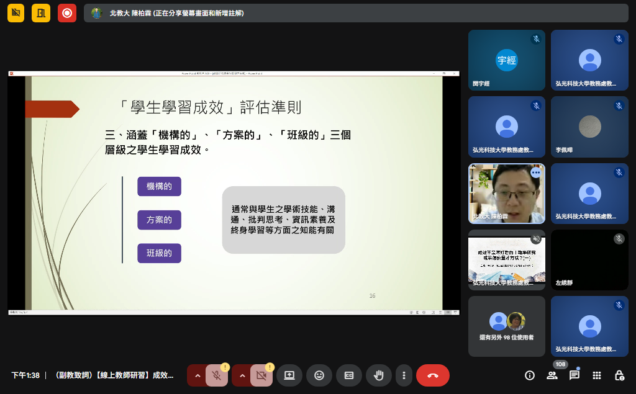Open options on 陳柏霖's video tile
Viewport: 636px width, 394px height.
(535, 172)
